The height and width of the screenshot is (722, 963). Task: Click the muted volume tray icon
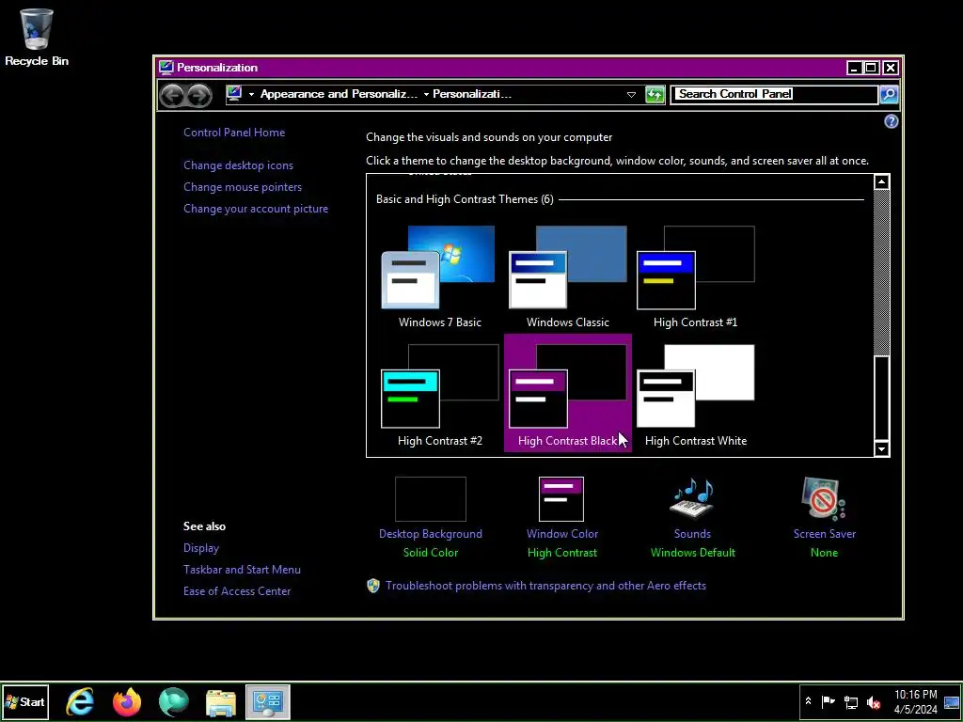point(873,701)
